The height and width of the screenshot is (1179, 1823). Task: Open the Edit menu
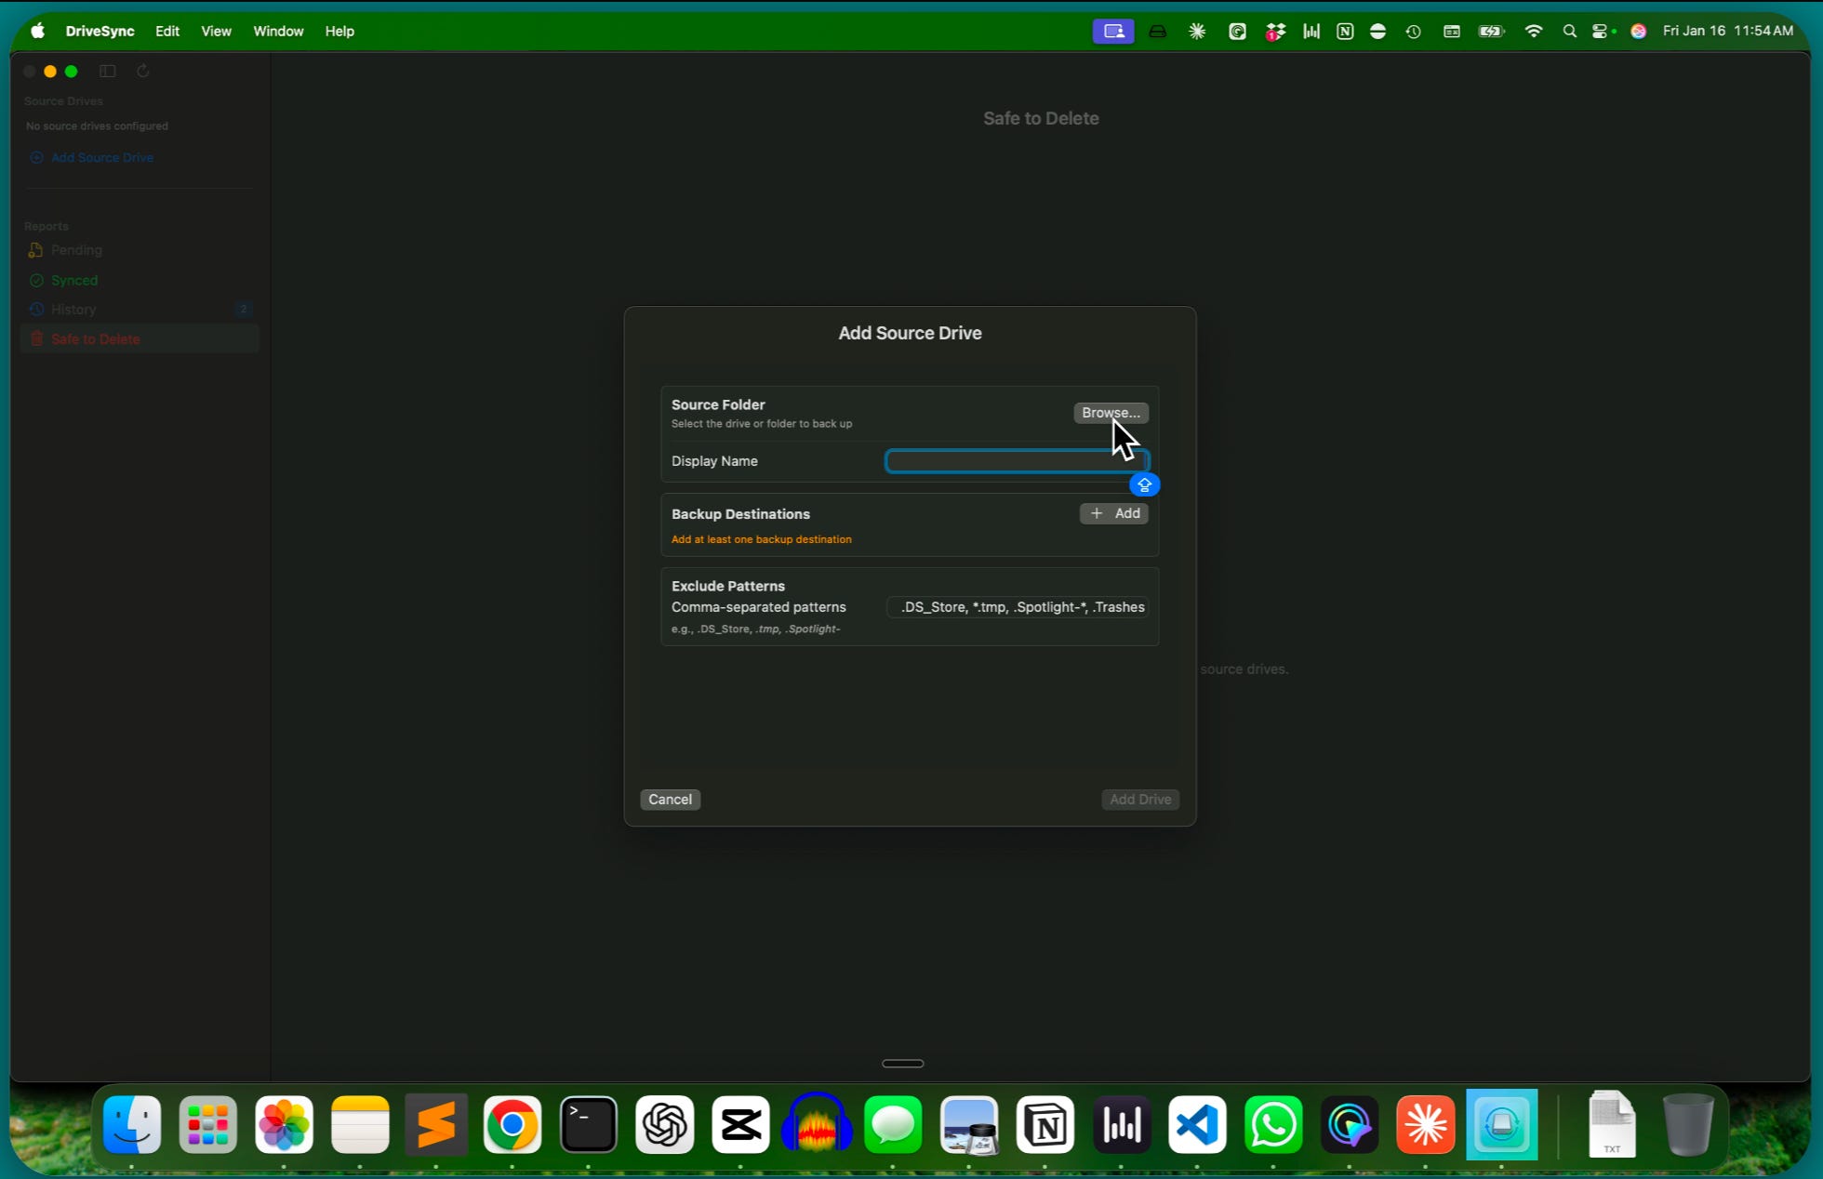click(167, 31)
